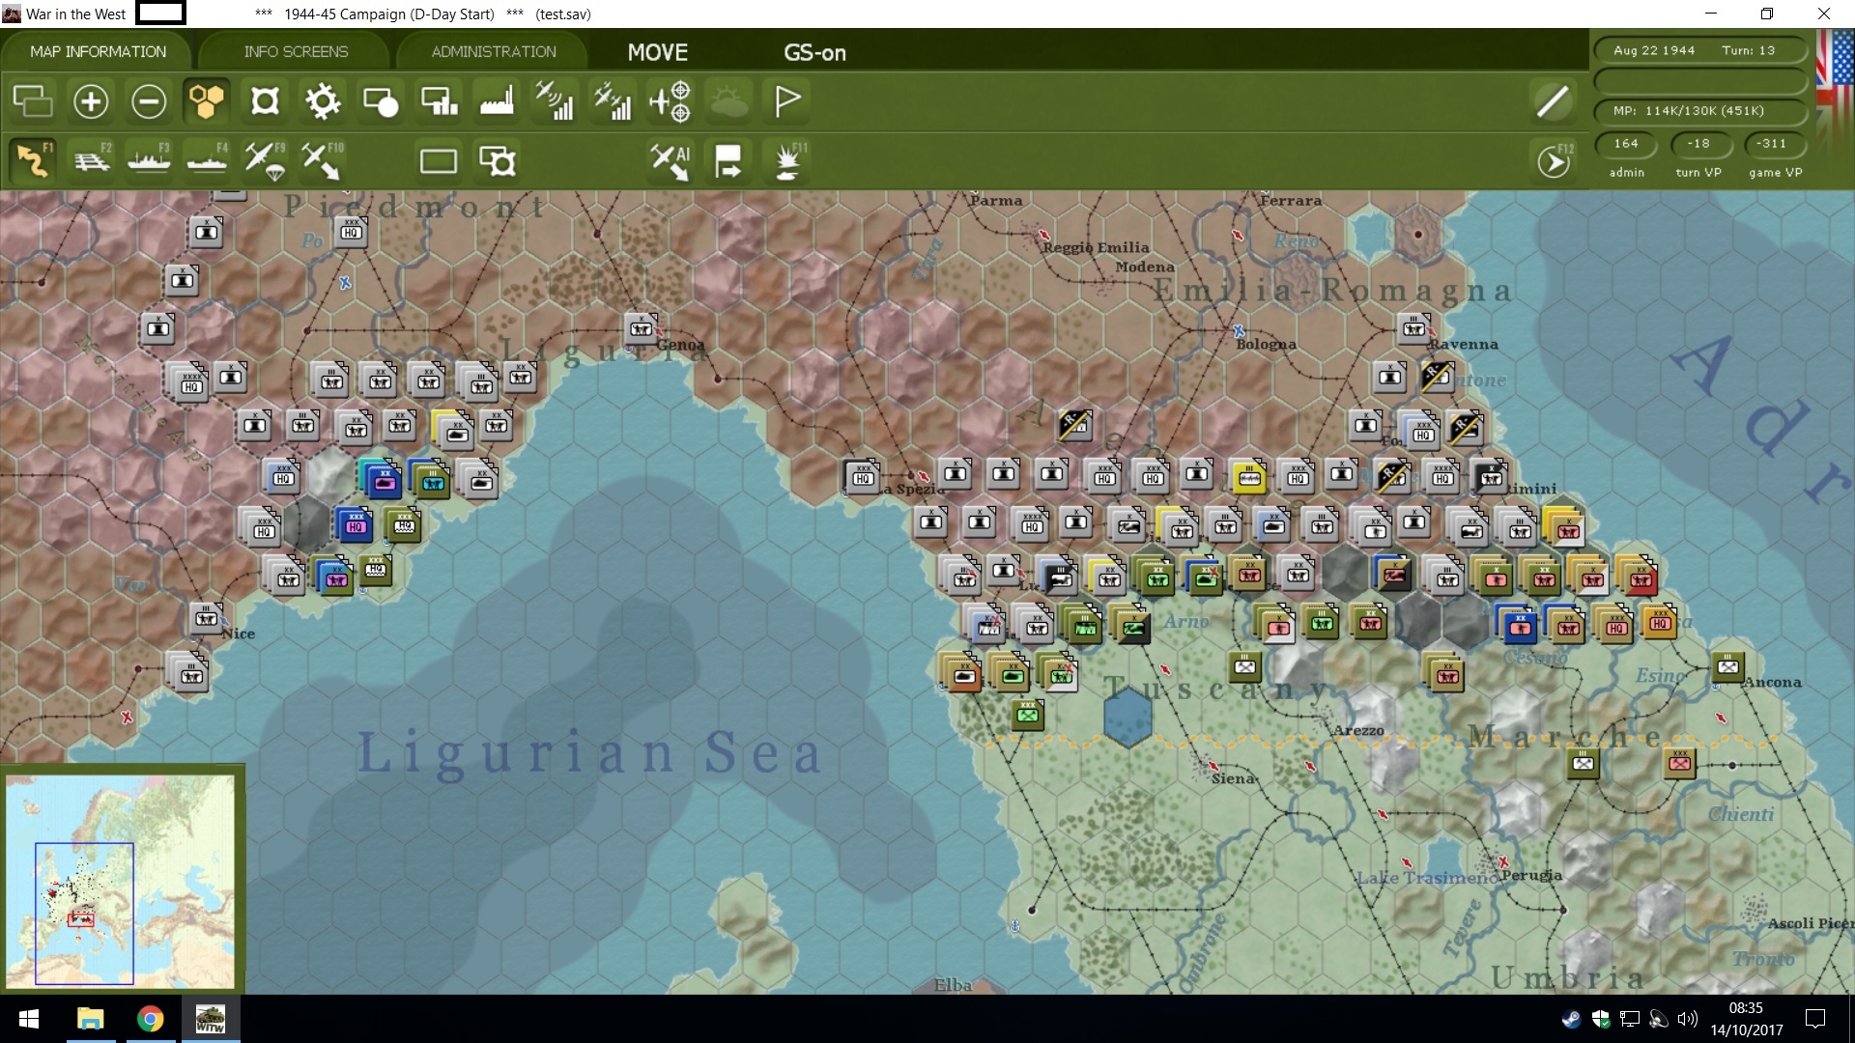Screen dimensions: 1855x1043
Task: Click the F11 battle explosion icon
Action: tap(788, 160)
